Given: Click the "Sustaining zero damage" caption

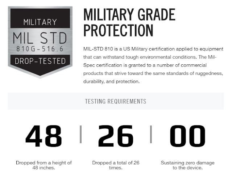Looking at the screenshot, I should pos(188,163).
